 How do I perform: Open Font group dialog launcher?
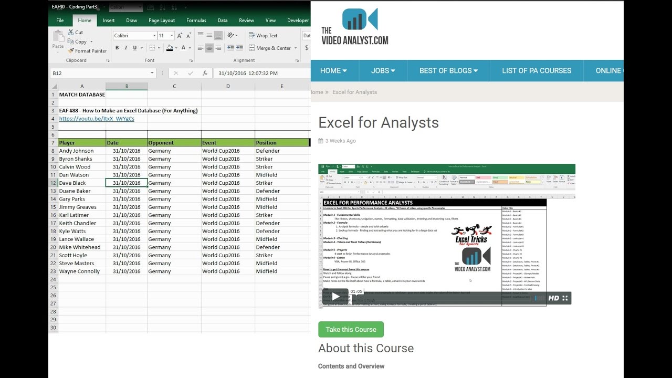[x=191, y=60]
